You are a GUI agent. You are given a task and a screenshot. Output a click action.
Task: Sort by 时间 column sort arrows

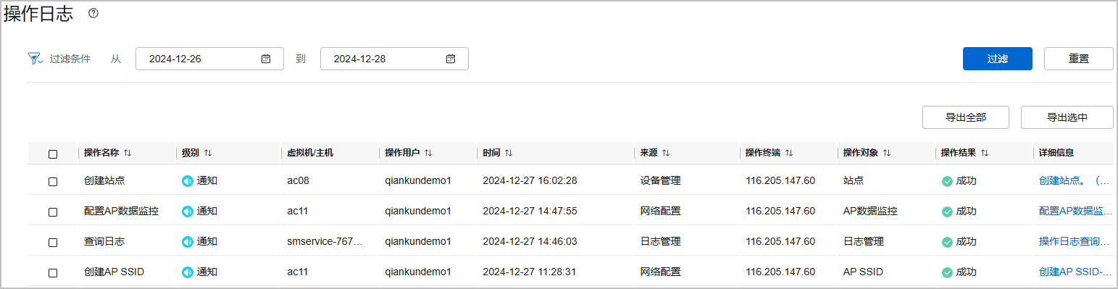tap(509, 153)
